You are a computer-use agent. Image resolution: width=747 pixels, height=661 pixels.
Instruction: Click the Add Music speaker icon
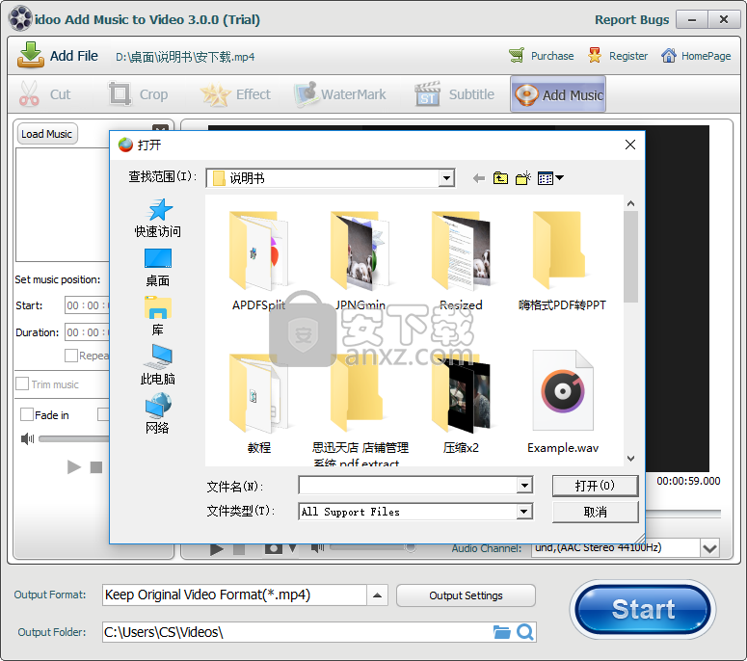(x=526, y=94)
